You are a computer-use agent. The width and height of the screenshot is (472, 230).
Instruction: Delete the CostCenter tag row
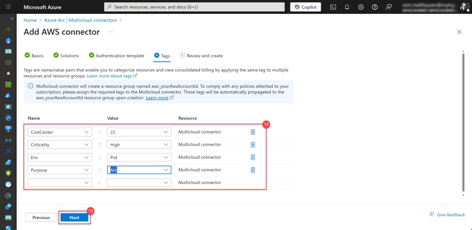click(253, 132)
